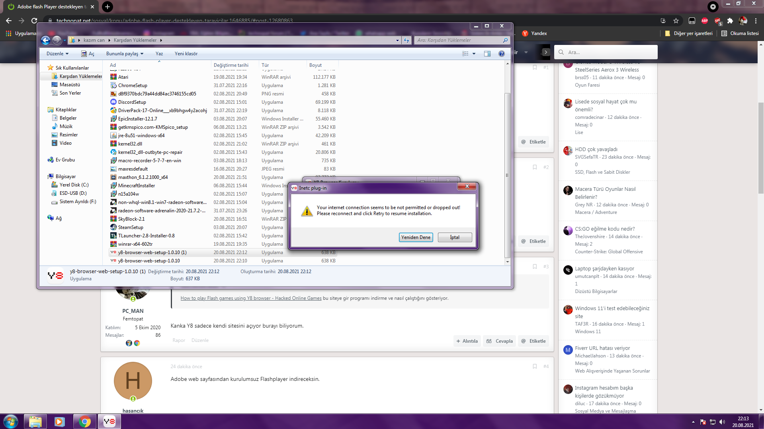Open Diğer yer işaretleri folder
The height and width of the screenshot is (429, 764).
pyautogui.click(x=689, y=33)
